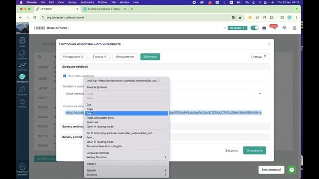The height and width of the screenshot is (179, 319).
Task: Select the Автоворонка sidebar icon
Action: (x=22, y=78)
